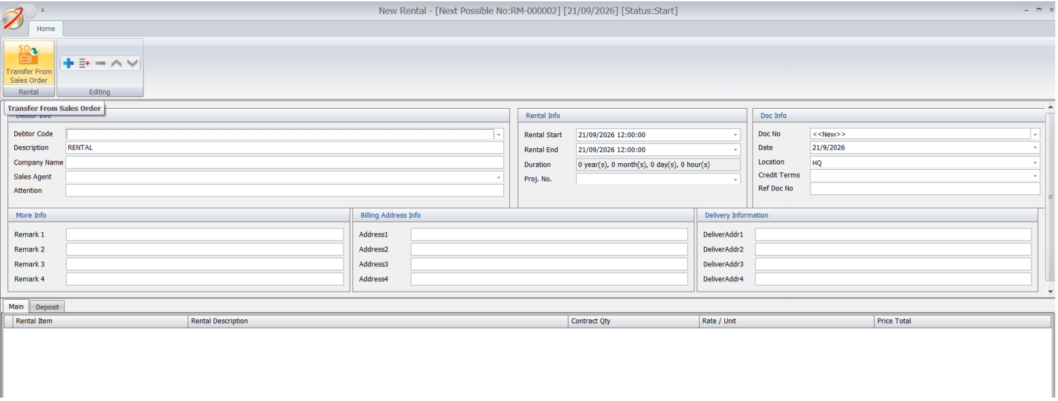Move row down with the down chevron icon
This screenshot has height=401, width=1058.
pos(133,63)
